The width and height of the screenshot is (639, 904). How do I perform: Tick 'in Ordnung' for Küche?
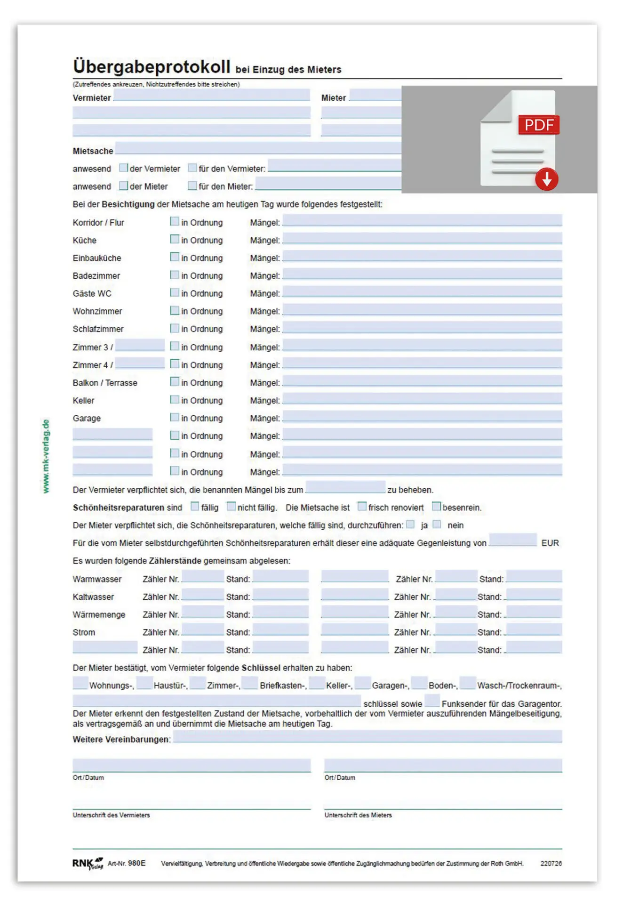coord(175,240)
